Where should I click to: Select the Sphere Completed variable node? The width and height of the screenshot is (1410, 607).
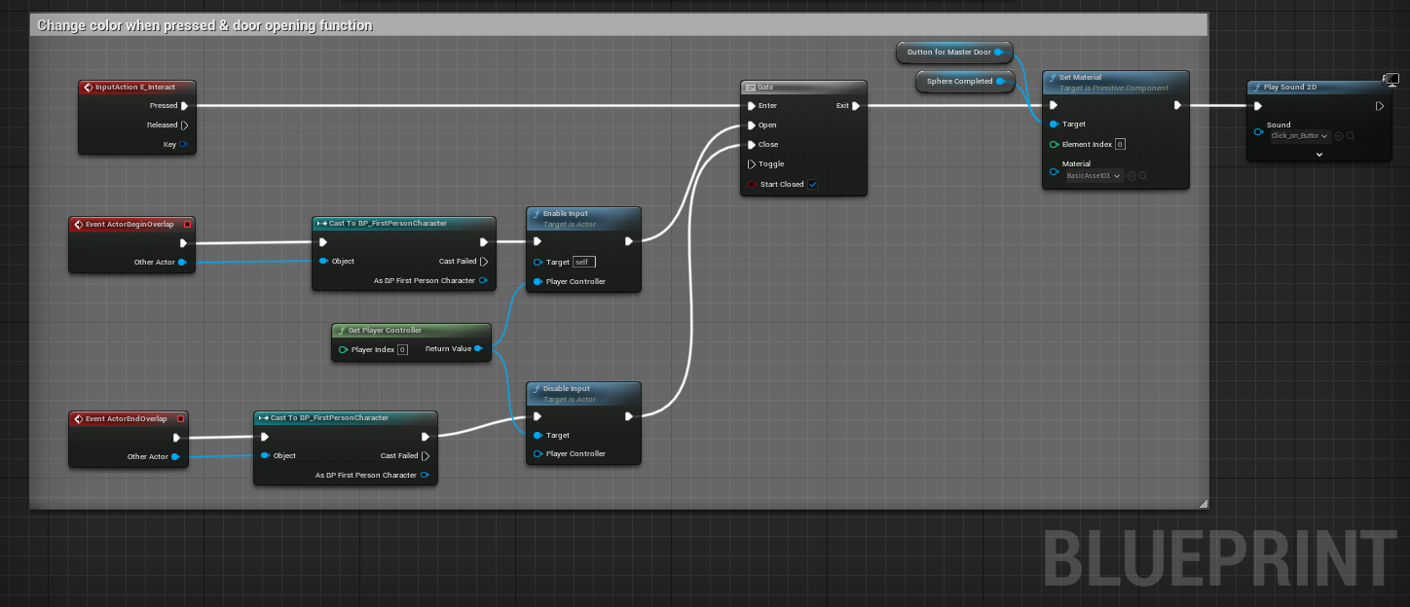[x=959, y=82]
